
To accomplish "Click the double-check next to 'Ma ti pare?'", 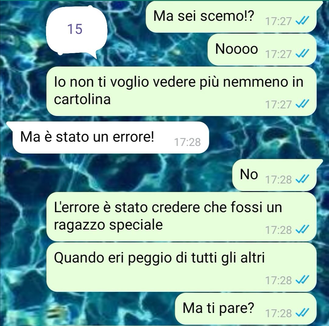I will [302, 313].
